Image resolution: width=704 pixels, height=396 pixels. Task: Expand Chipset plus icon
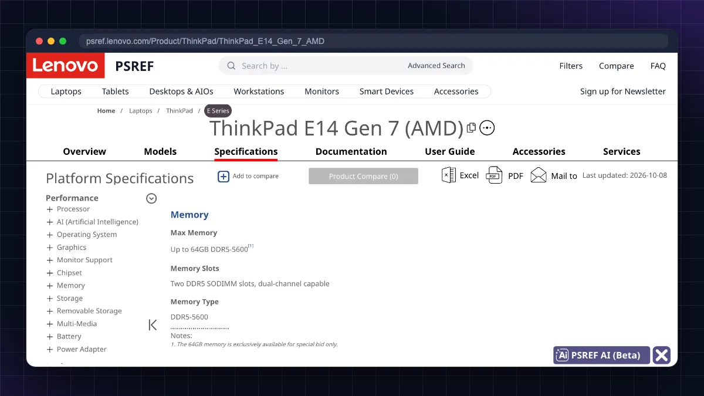pyautogui.click(x=50, y=273)
